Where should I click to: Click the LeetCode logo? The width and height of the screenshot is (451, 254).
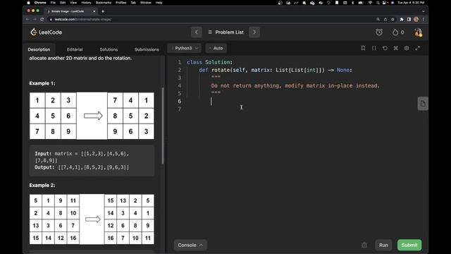(47, 32)
